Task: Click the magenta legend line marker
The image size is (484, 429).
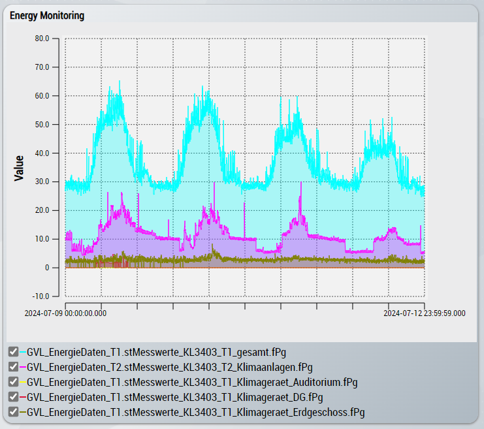Action: 23,367
